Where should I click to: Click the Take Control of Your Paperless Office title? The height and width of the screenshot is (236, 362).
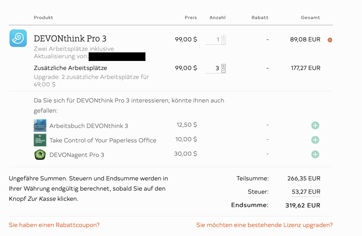103,140
